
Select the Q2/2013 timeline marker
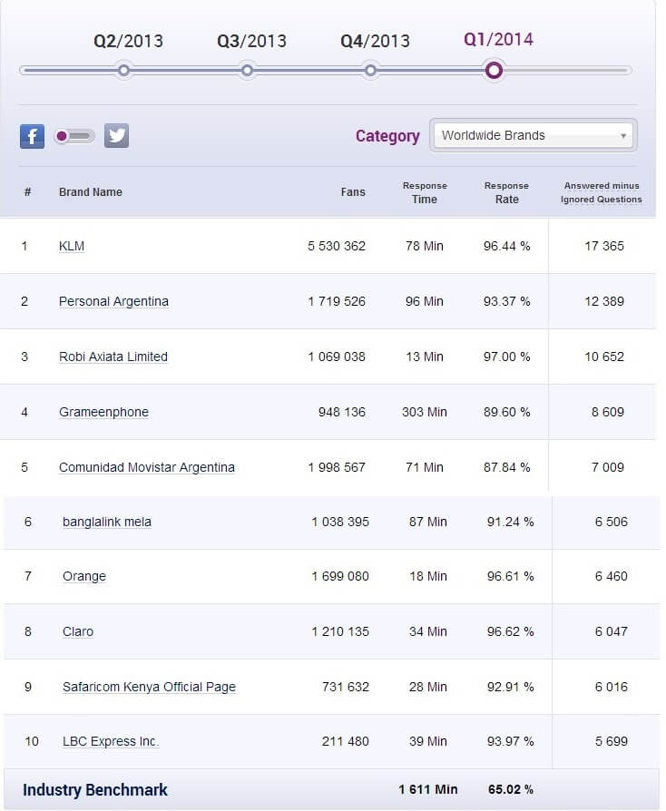pos(123,71)
